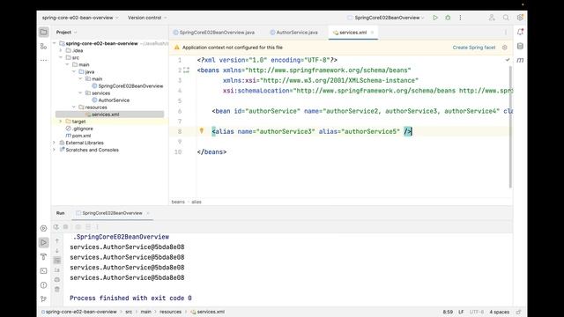Open the Notifications bell tool window

point(520,32)
